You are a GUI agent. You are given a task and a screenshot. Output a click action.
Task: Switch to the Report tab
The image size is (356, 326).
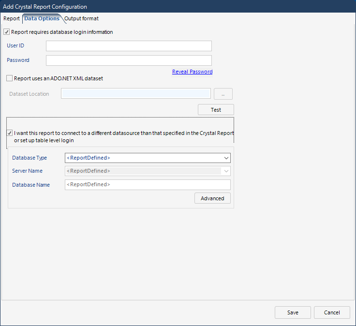coord(11,18)
